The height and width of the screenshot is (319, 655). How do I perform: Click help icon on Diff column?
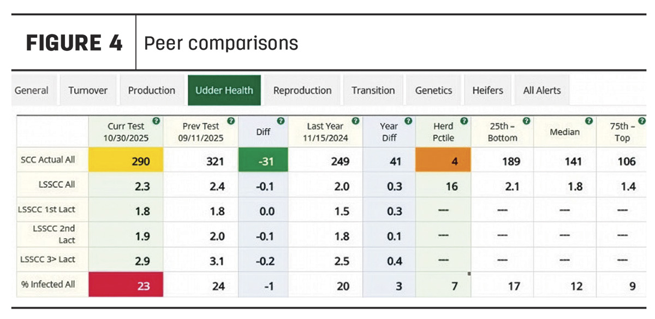click(x=281, y=121)
